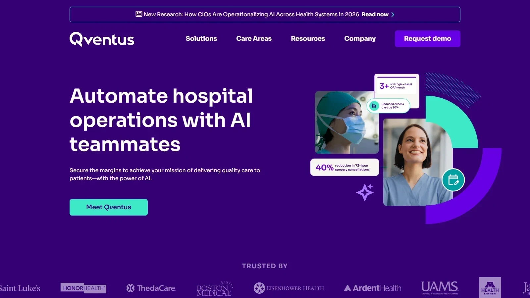The width and height of the screenshot is (530, 298).
Task: Click the TRUSTED BY heading
Action: [265, 266]
